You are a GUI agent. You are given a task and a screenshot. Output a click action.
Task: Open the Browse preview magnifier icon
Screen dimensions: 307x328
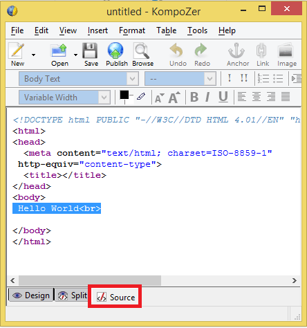pos(141,51)
